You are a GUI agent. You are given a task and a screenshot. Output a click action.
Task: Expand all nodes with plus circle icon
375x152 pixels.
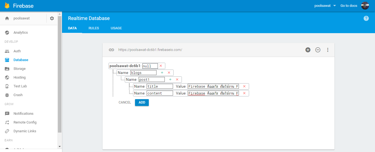(x=308, y=50)
